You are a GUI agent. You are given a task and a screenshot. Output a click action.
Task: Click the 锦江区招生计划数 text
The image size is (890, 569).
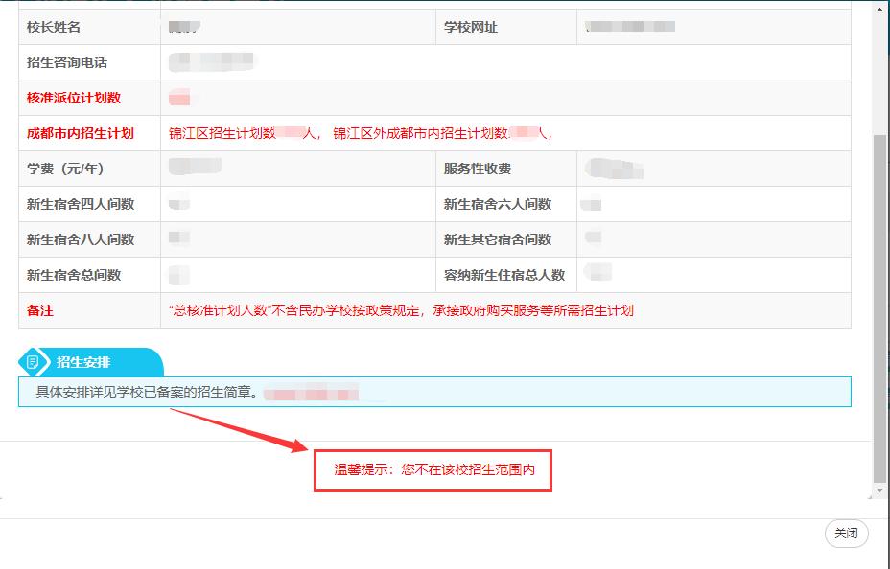pos(222,134)
